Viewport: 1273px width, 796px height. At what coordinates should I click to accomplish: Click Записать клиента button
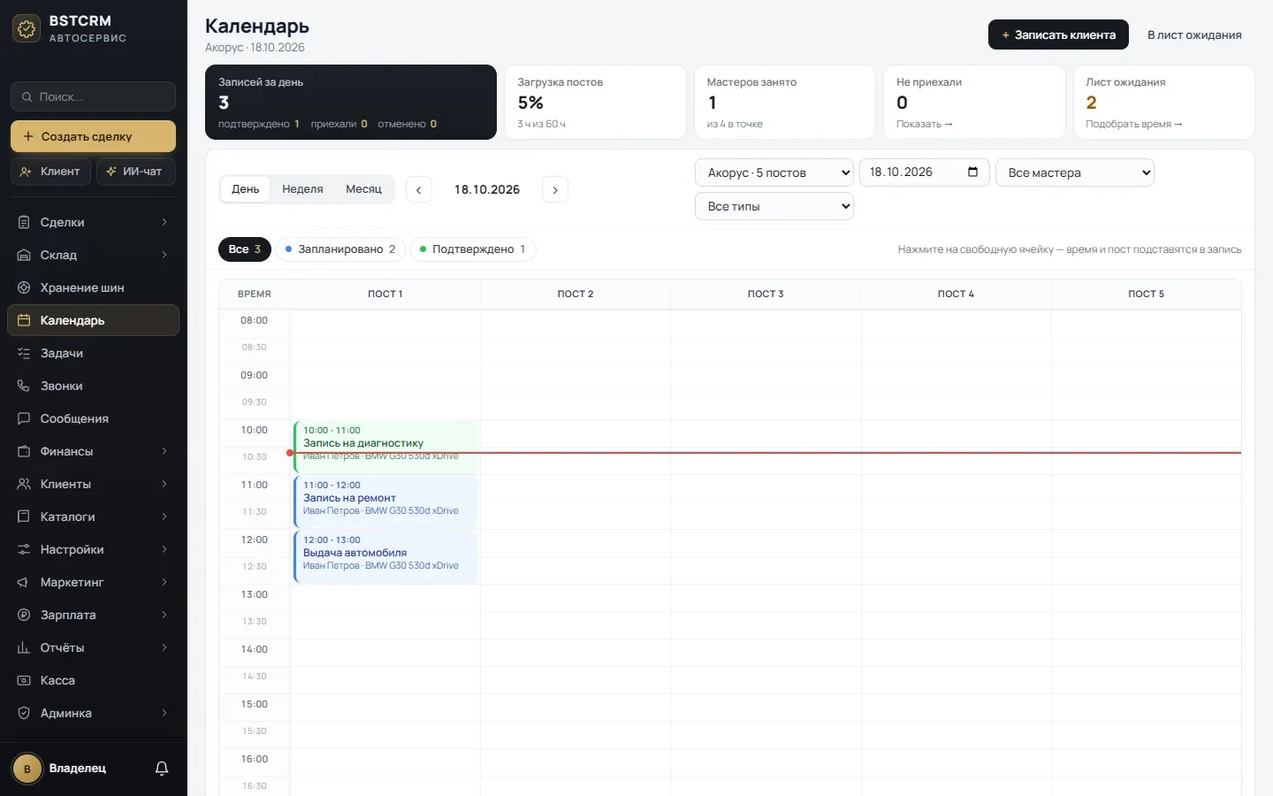tap(1058, 34)
